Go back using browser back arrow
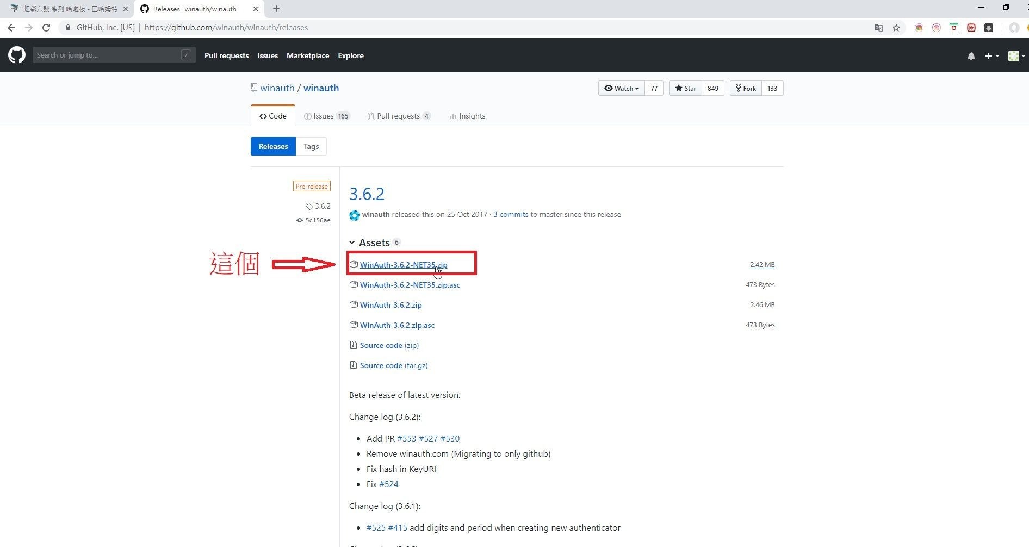This screenshot has height=547, width=1029. 11,28
